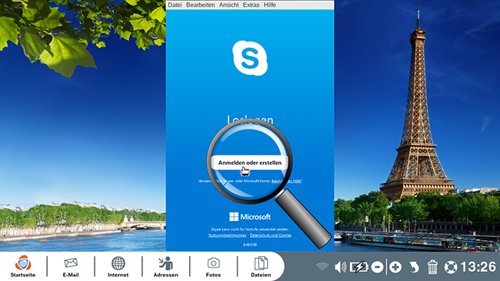Zoom out with the minus icon
This screenshot has width=500, height=281.
[x=377, y=267]
